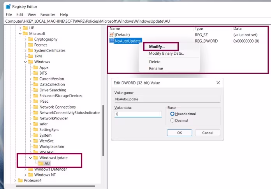Screen dimensions: 271x189
Task: Choose Rename in the context menu
Action: point(156,68)
